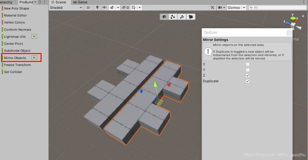Viewport: 308px width, 160px height.
Task: Run Mirror Objects action
Action: pos(15,58)
